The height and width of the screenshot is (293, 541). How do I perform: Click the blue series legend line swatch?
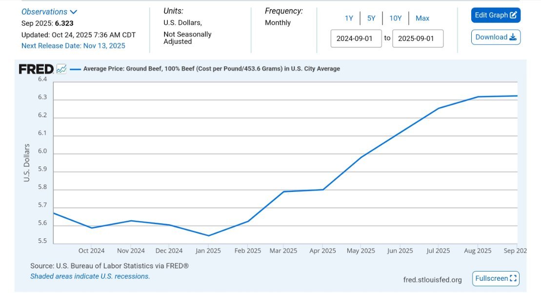click(75, 69)
